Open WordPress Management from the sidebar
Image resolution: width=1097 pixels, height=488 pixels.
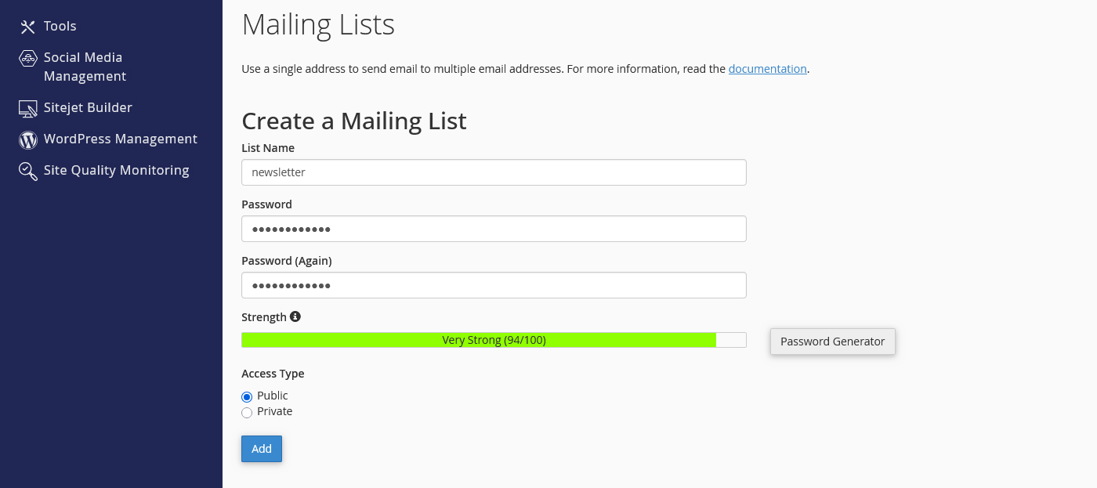121,139
